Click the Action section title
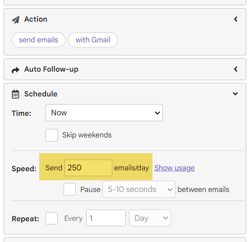This screenshot has height=242, width=249. pos(36,19)
